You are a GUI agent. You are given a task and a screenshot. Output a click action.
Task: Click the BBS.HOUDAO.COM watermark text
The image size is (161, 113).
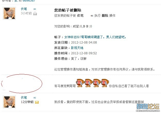[148, 111]
